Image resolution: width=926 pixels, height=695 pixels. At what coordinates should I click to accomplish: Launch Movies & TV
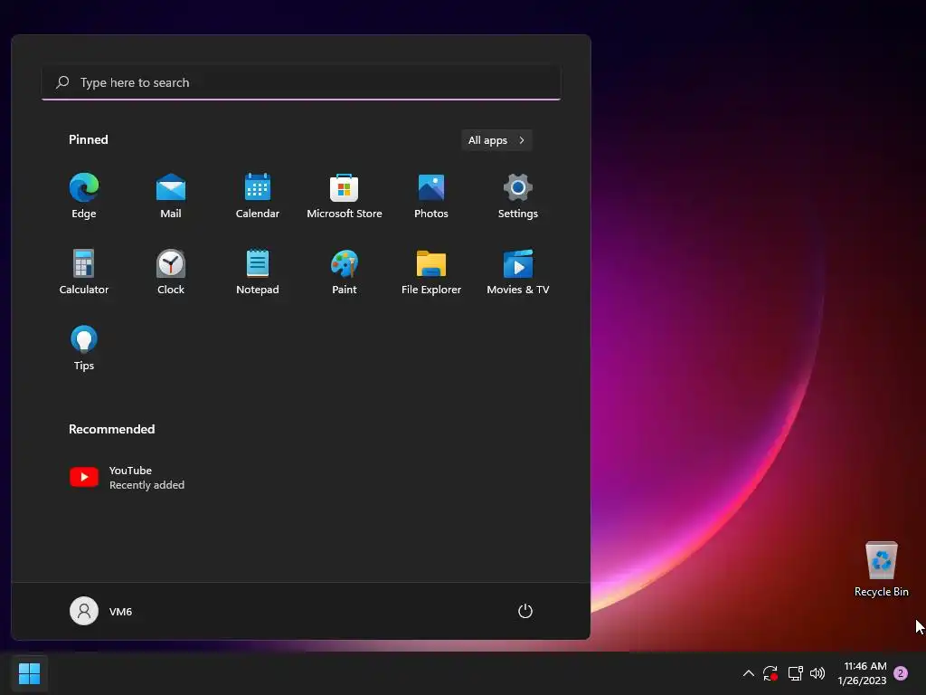[x=518, y=271]
